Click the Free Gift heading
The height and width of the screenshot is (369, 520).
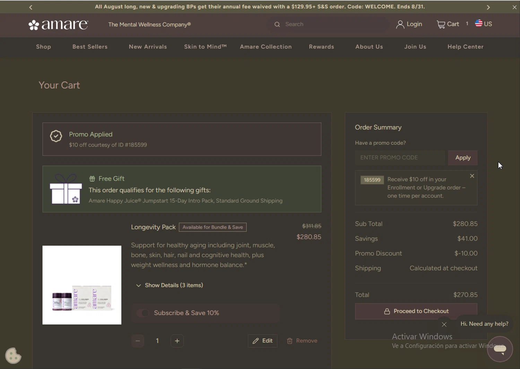tap(111, 179)
